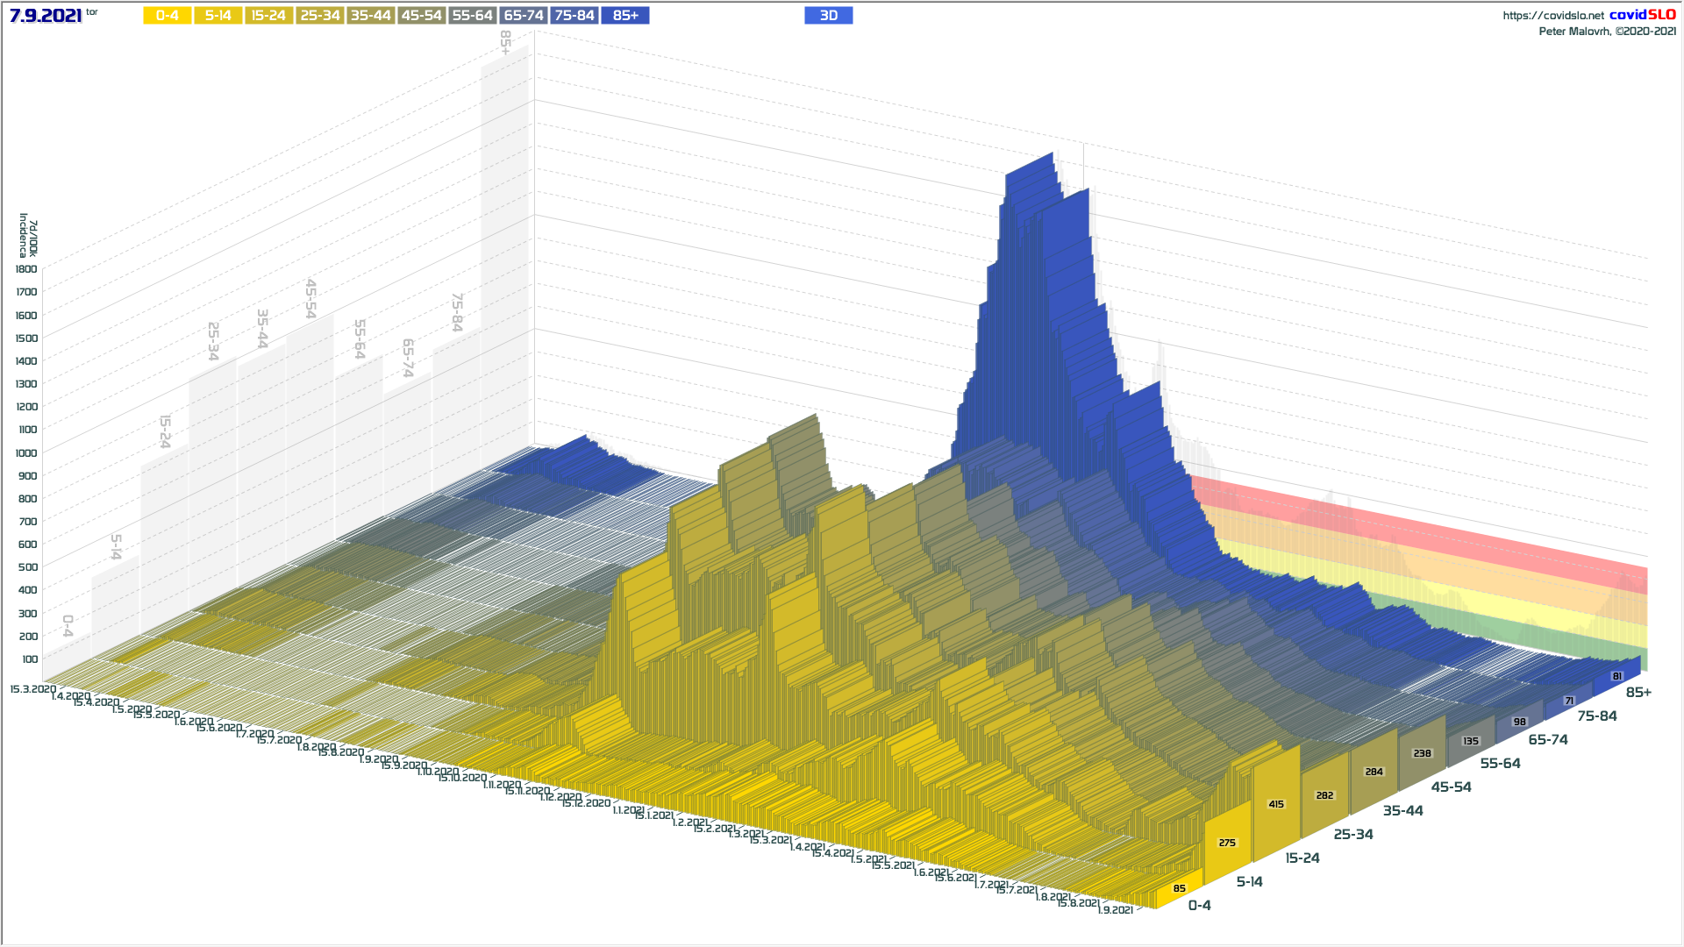
Task: Click the 275 value label for 5-14
Action: pos(1227,843)
